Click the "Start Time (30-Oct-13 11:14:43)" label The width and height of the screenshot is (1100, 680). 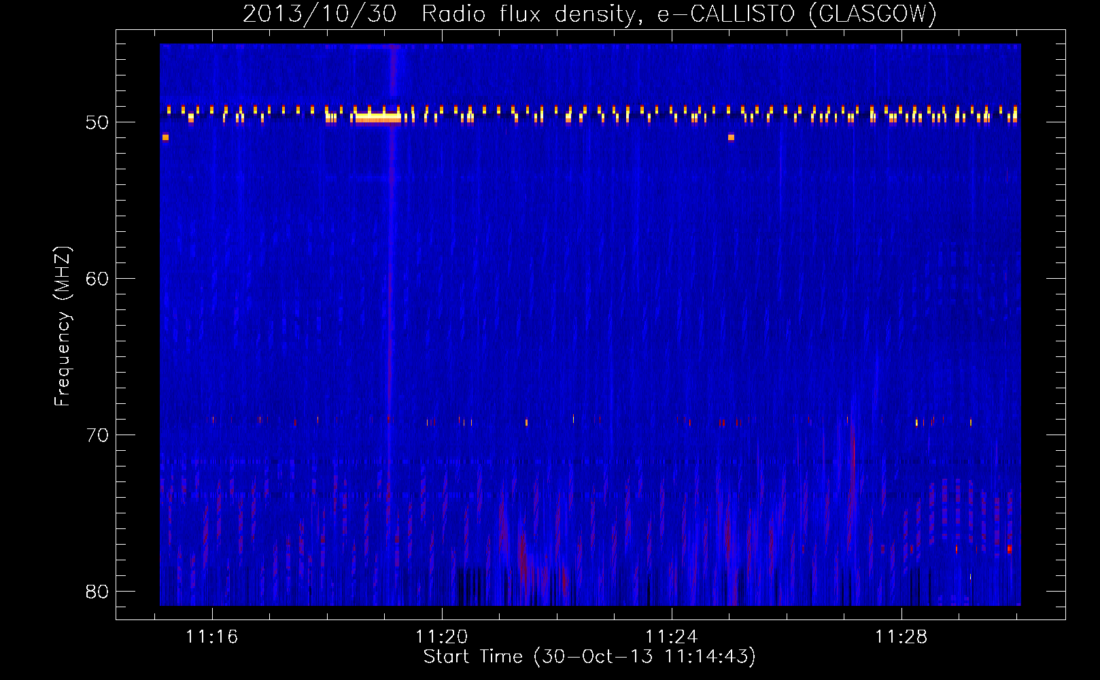589,657
